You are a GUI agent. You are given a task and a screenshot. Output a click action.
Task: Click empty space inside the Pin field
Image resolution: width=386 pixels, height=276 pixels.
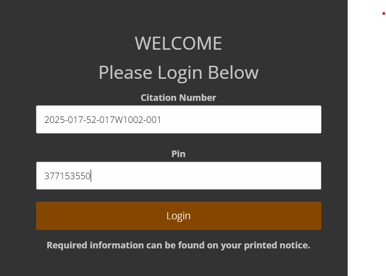pos(207,176)
